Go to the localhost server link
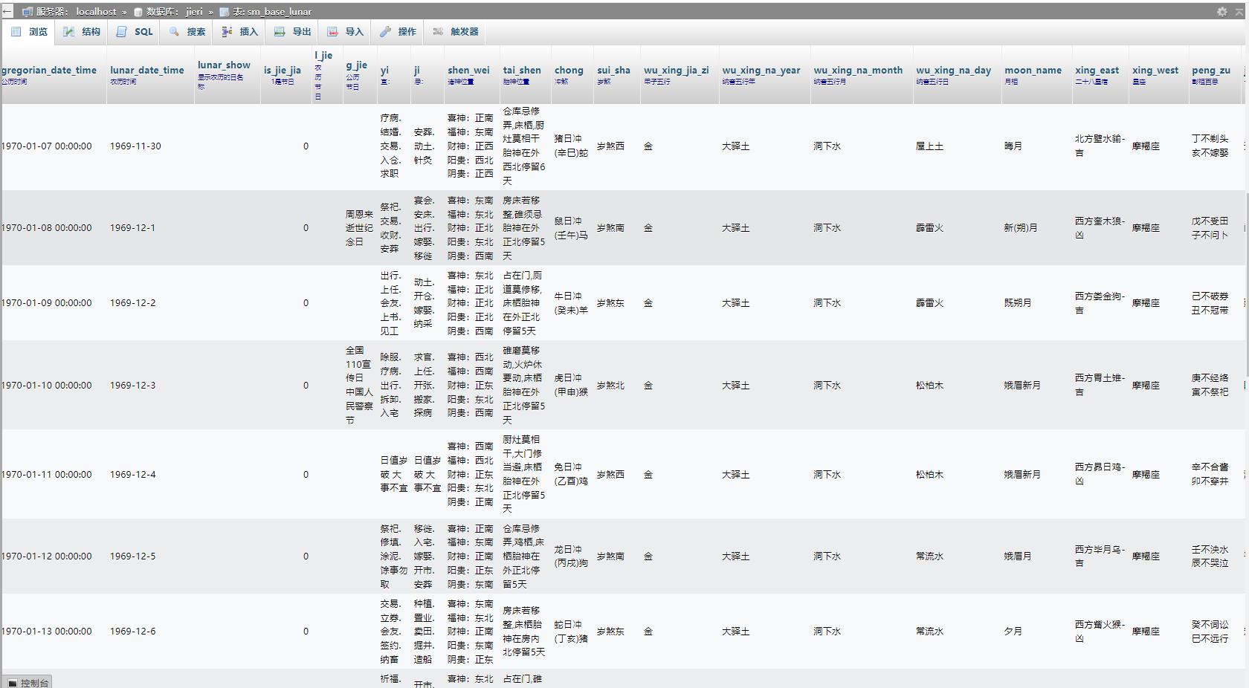The height and width of the screenshot is (688, 1249). 96,12
